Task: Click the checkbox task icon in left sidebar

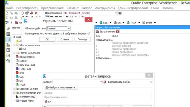Action: [8, 55]
